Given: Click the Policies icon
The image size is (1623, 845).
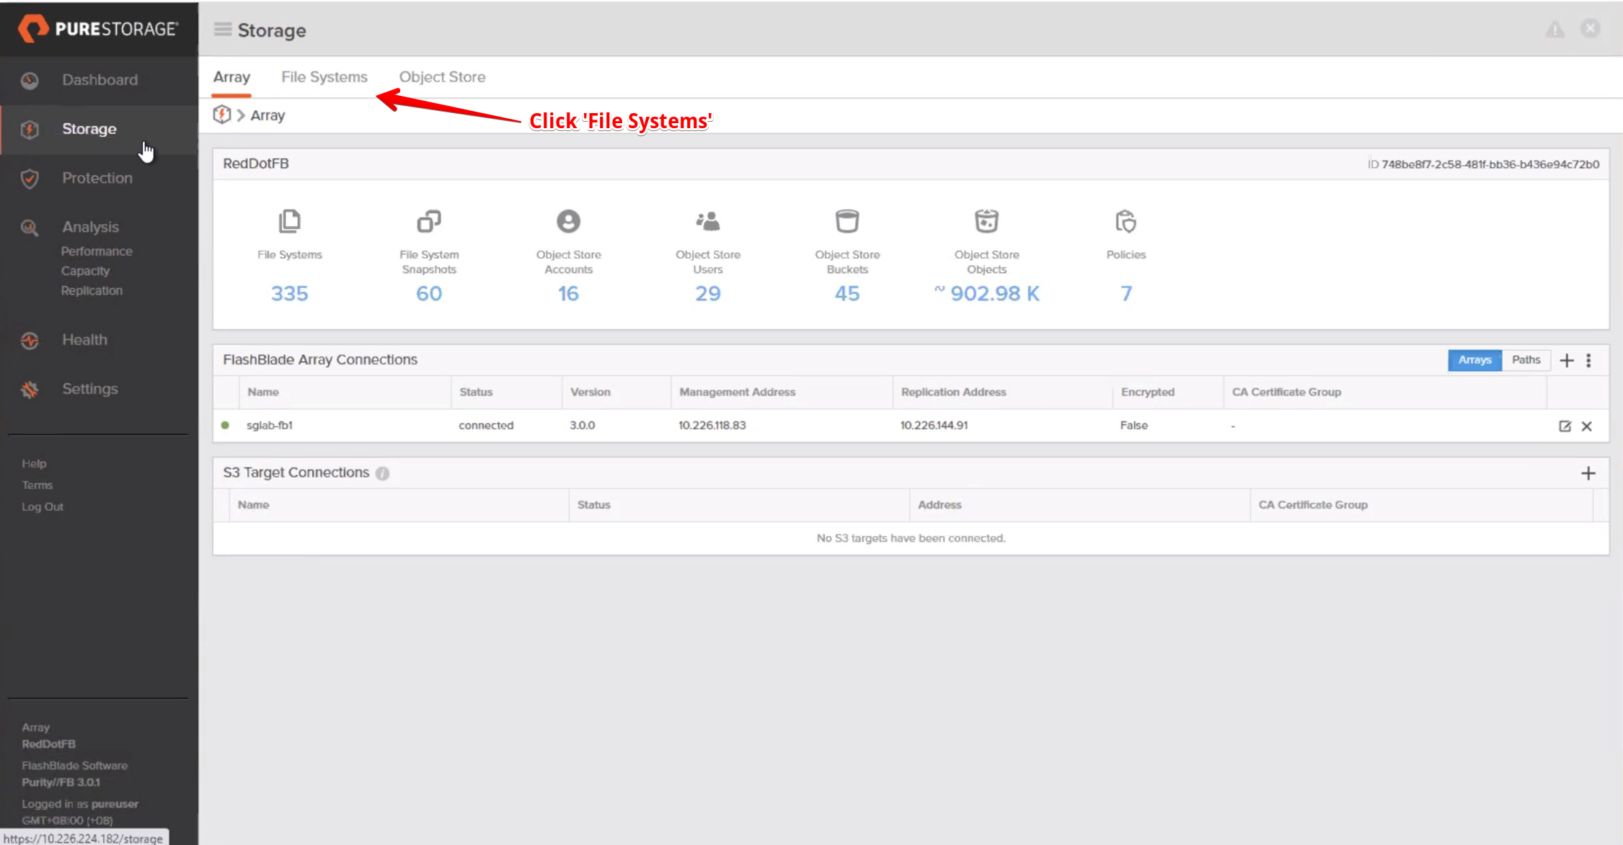Looking at the screenshot, I should click(x=1126, y=221).
